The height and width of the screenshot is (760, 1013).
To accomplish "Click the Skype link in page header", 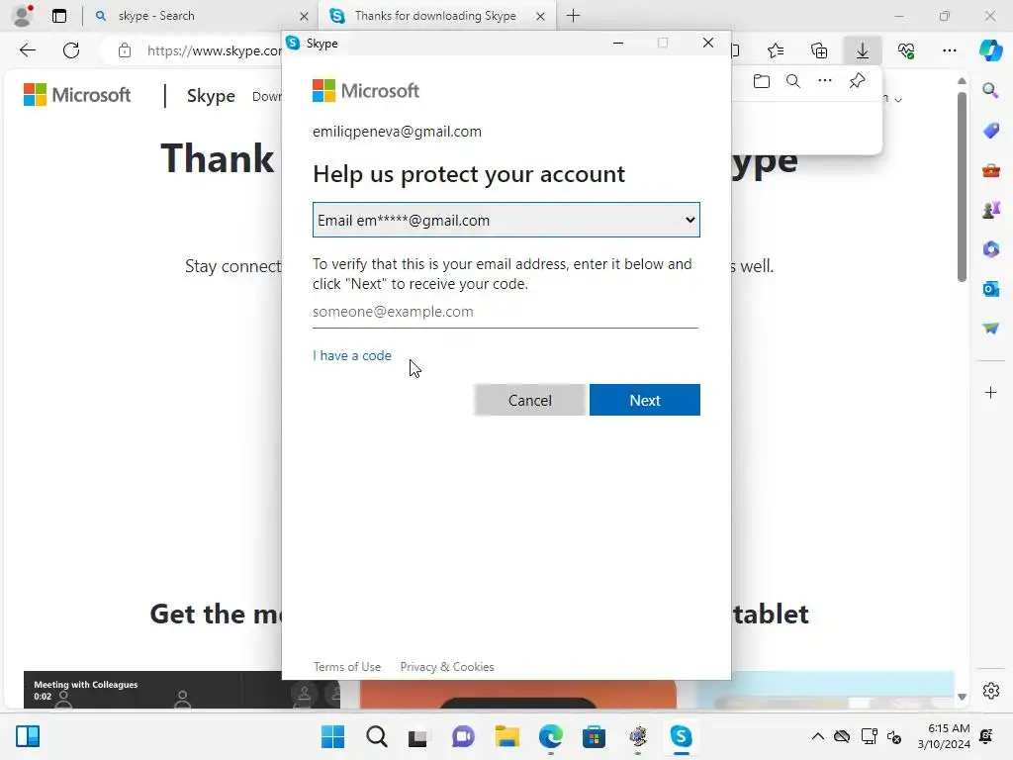I will click(211, 96).
